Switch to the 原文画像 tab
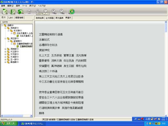Screen dimensions: 168x126 tap(59, 18)
